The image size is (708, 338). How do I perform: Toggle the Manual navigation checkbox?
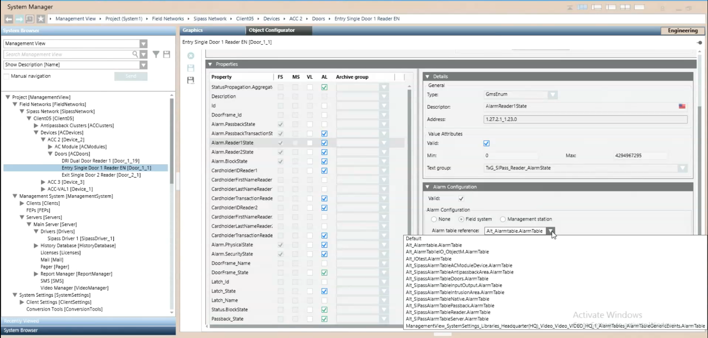(x=6, y=76)
